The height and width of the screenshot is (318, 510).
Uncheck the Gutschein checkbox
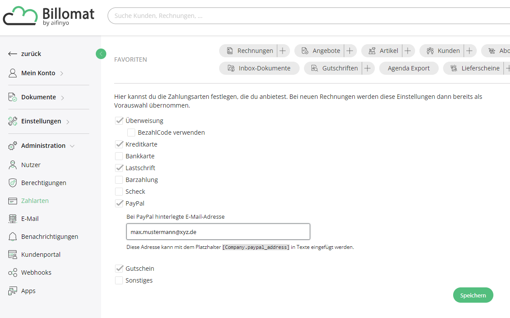[119, 269]
